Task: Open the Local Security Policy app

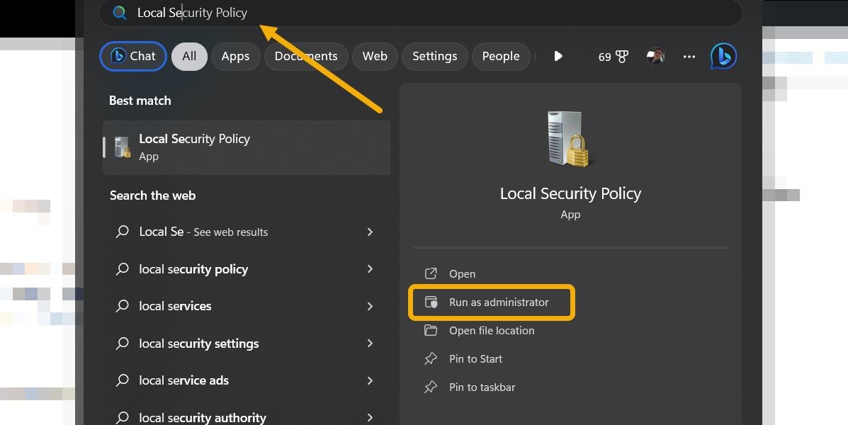Action: (462, 273)
